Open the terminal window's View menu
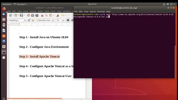The width and height of the screenshot is (178, 100). (x=86, y=12)
